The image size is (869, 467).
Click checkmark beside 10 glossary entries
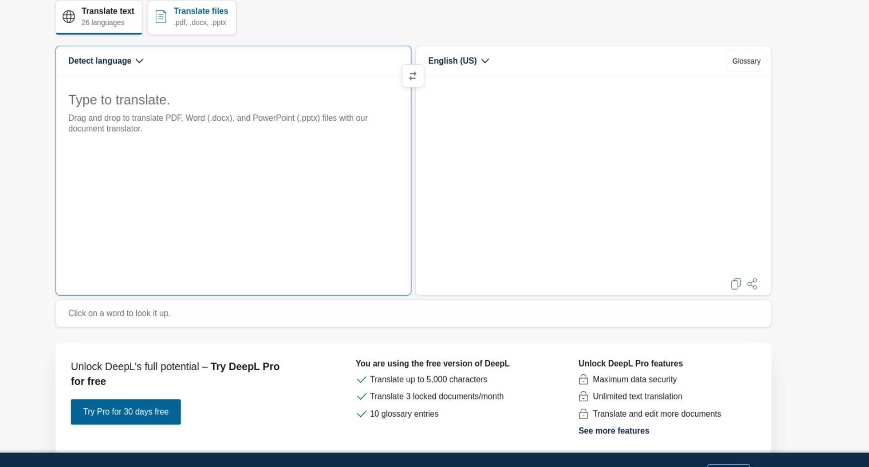click(361, 414)
